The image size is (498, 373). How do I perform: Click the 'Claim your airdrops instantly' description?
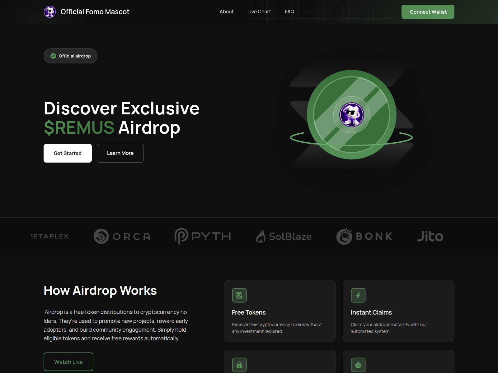(389, 328)
